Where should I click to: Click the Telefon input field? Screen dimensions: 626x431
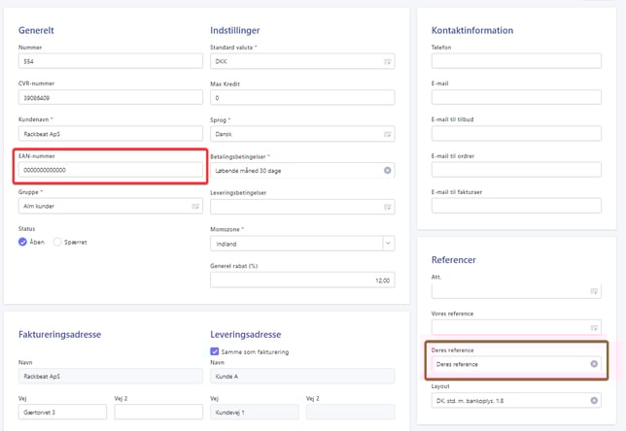pos(516,61)
